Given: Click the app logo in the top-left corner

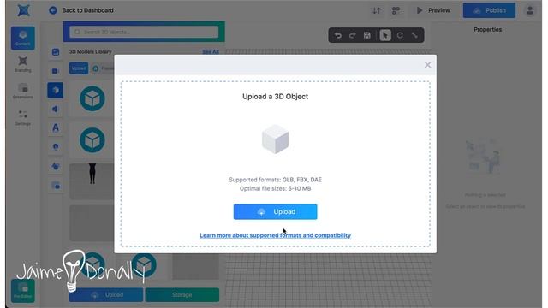Looking at the screenshot, I should point(23,10).
